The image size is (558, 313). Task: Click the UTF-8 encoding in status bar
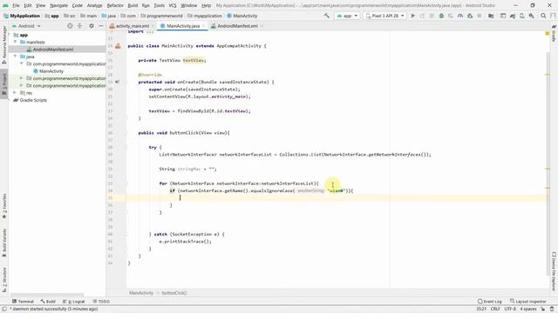click(x=510, y=310)
